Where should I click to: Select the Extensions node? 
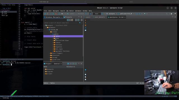click(x=56, y=56)
